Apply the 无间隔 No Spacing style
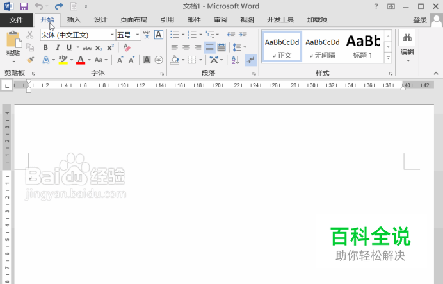 [323, 47]
